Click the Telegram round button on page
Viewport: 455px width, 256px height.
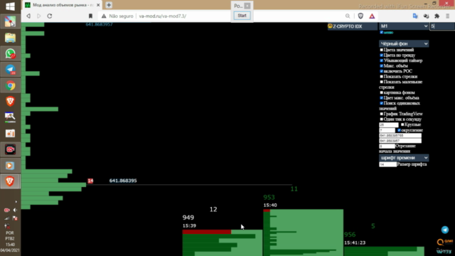(x=445, y=230)
